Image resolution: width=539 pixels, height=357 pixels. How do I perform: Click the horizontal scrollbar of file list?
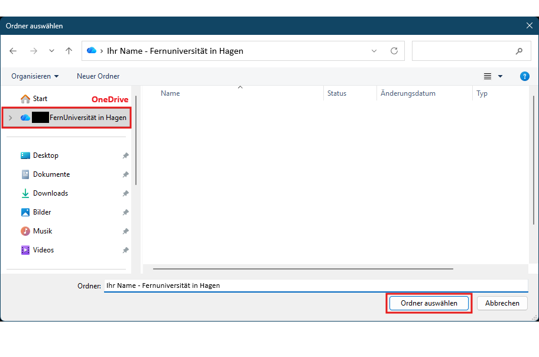tap(303, 268)
